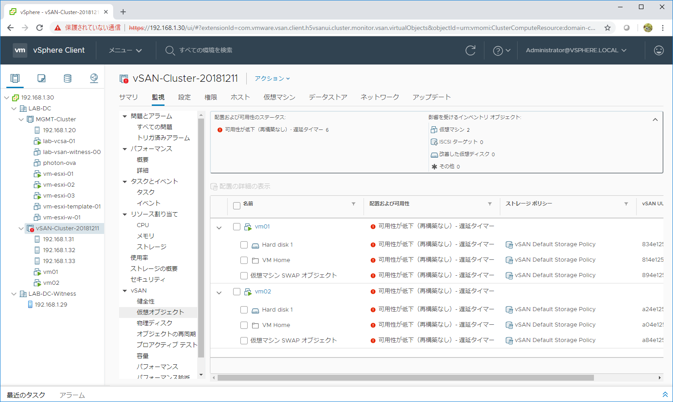The height and width of the screenshot is (402, 673).
Task: Open the vm01 link in table
Action: (x=262, y=227)
